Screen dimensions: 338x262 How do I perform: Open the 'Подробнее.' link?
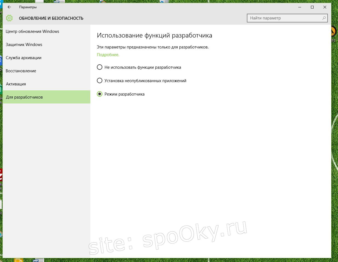click(108, 55)
